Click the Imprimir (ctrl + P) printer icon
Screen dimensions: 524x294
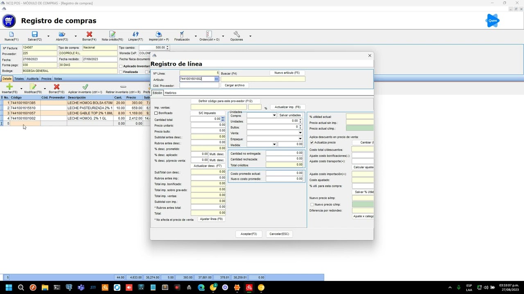[x=159, y=35]
